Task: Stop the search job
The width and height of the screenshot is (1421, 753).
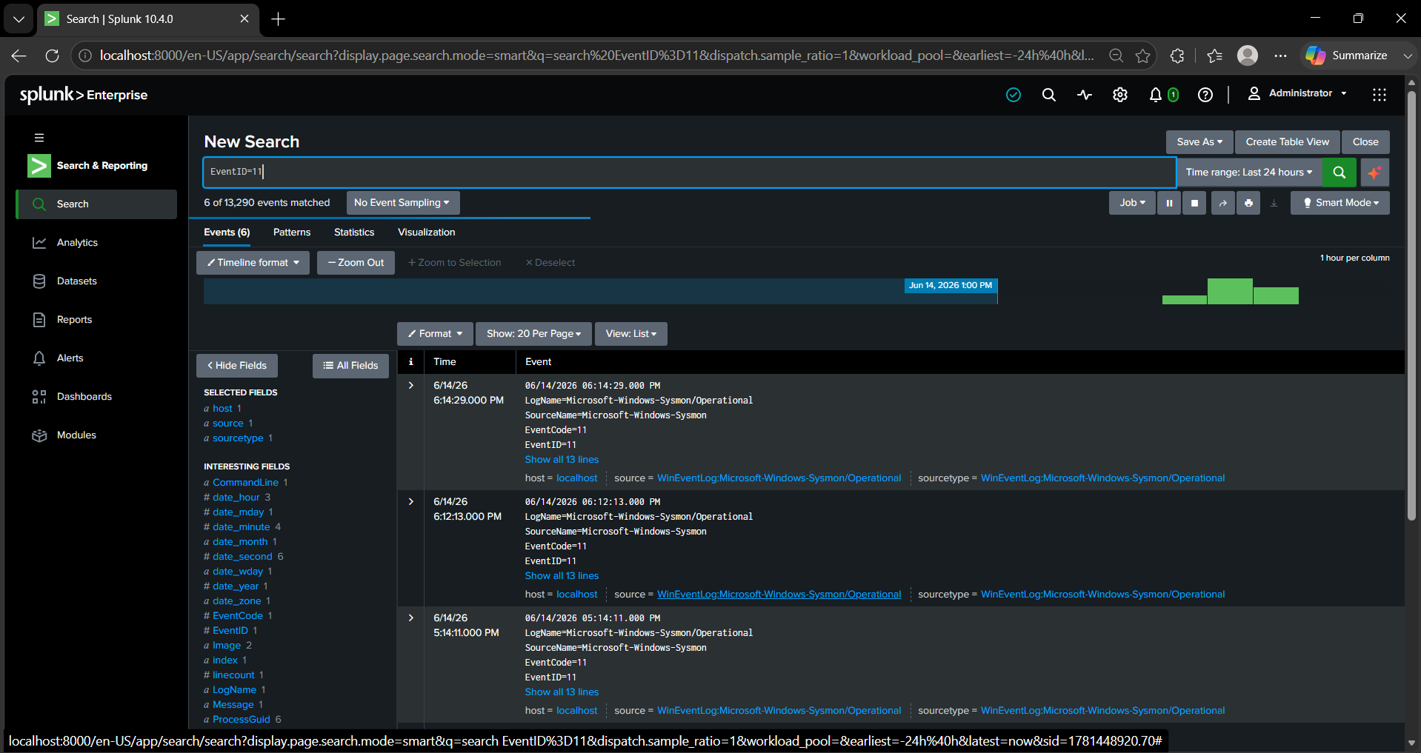Action: 1194,203
